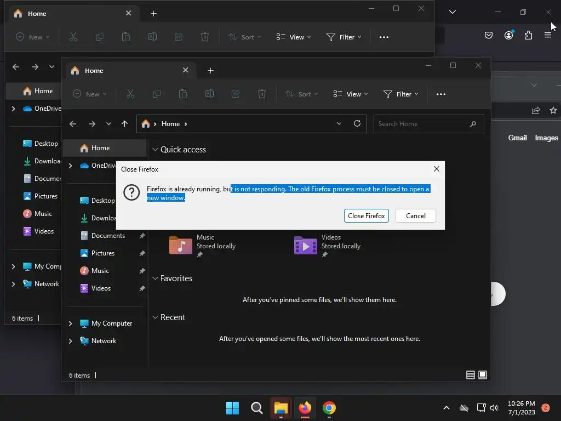The image size is (561, 421).
Task: Add new tab in front Explorer window
Action: point(211,71)
